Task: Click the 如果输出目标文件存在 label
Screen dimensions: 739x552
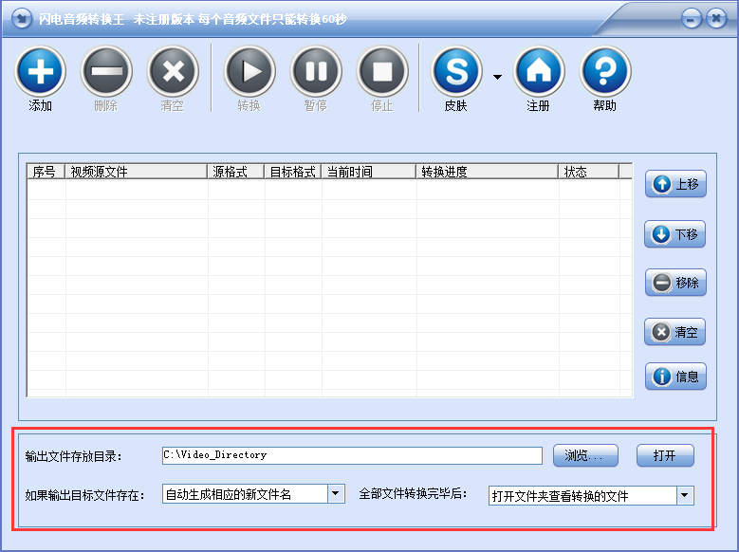Action: coord(84,495)
